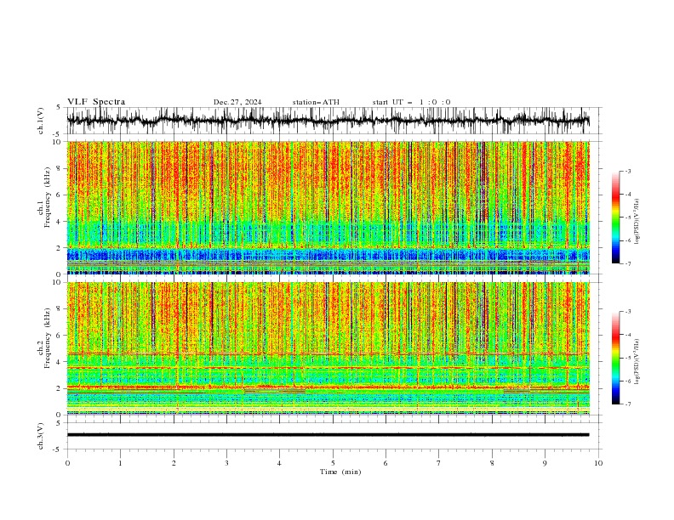
Task: Click the ch.3 flat black trace
Action: click(328, 435)
